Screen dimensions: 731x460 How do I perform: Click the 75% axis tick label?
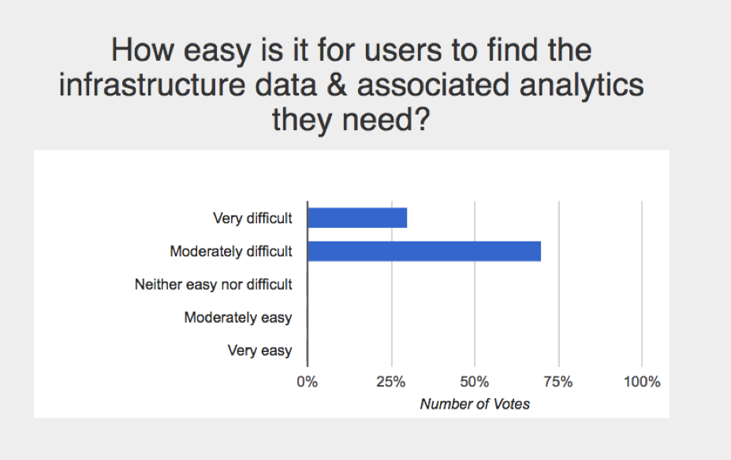coord(558,382)
